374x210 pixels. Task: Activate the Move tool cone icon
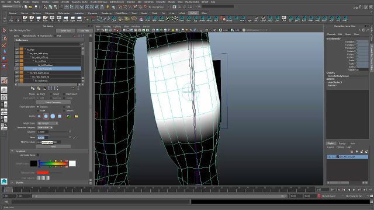pyautogui.click(x=4, y=52)
